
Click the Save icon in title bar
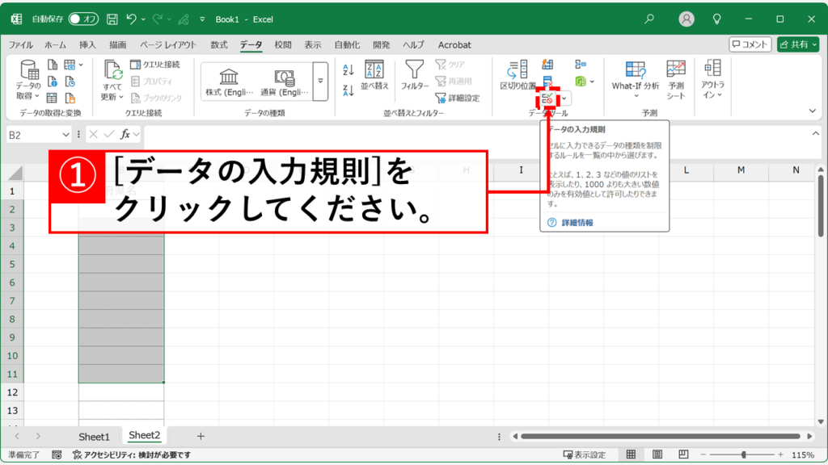tap(112, 19)
